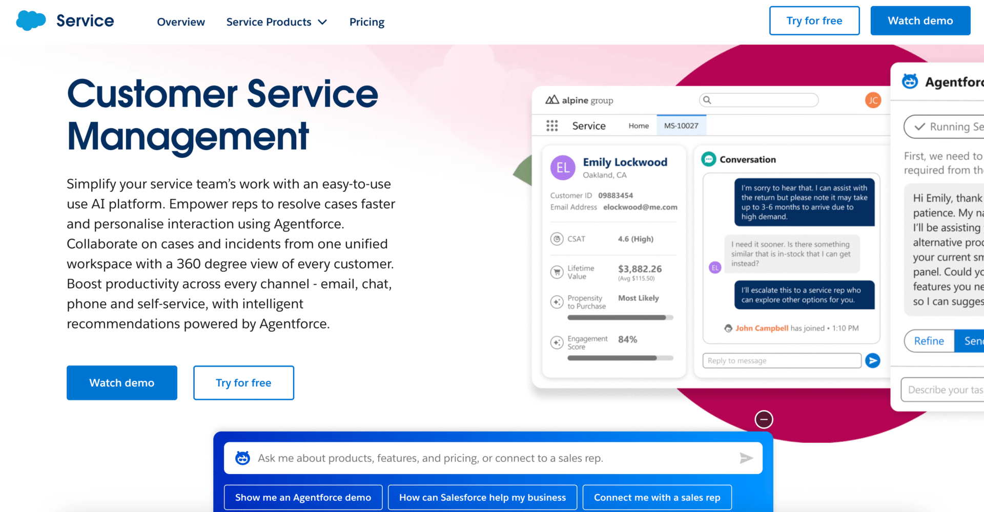Open the app launcher waffle icon
The image size is (984, 512).
point(552,125)
